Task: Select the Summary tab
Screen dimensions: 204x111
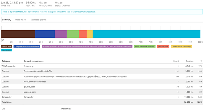Action: point(7,19)
